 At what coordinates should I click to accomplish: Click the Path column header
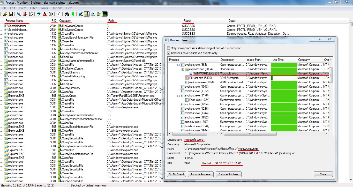point(144,21)
